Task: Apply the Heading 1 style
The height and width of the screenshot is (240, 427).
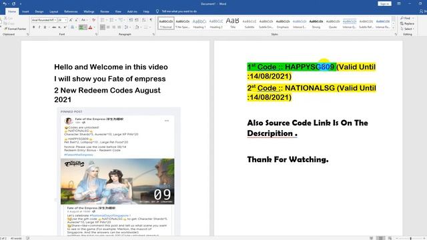Action: [x=199, y=23]
